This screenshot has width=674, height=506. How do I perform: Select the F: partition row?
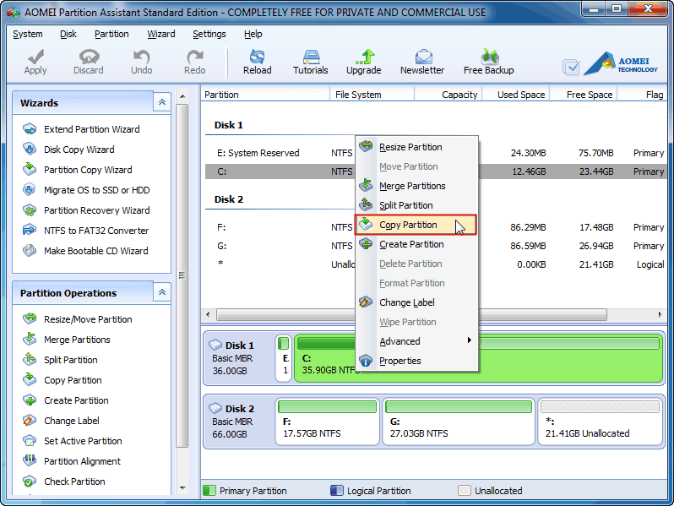(x=435, y=227)
